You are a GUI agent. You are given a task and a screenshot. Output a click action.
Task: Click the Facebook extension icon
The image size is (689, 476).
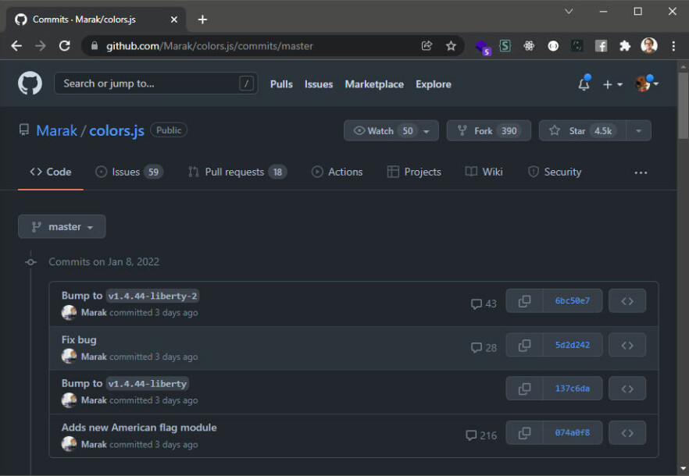601,46
